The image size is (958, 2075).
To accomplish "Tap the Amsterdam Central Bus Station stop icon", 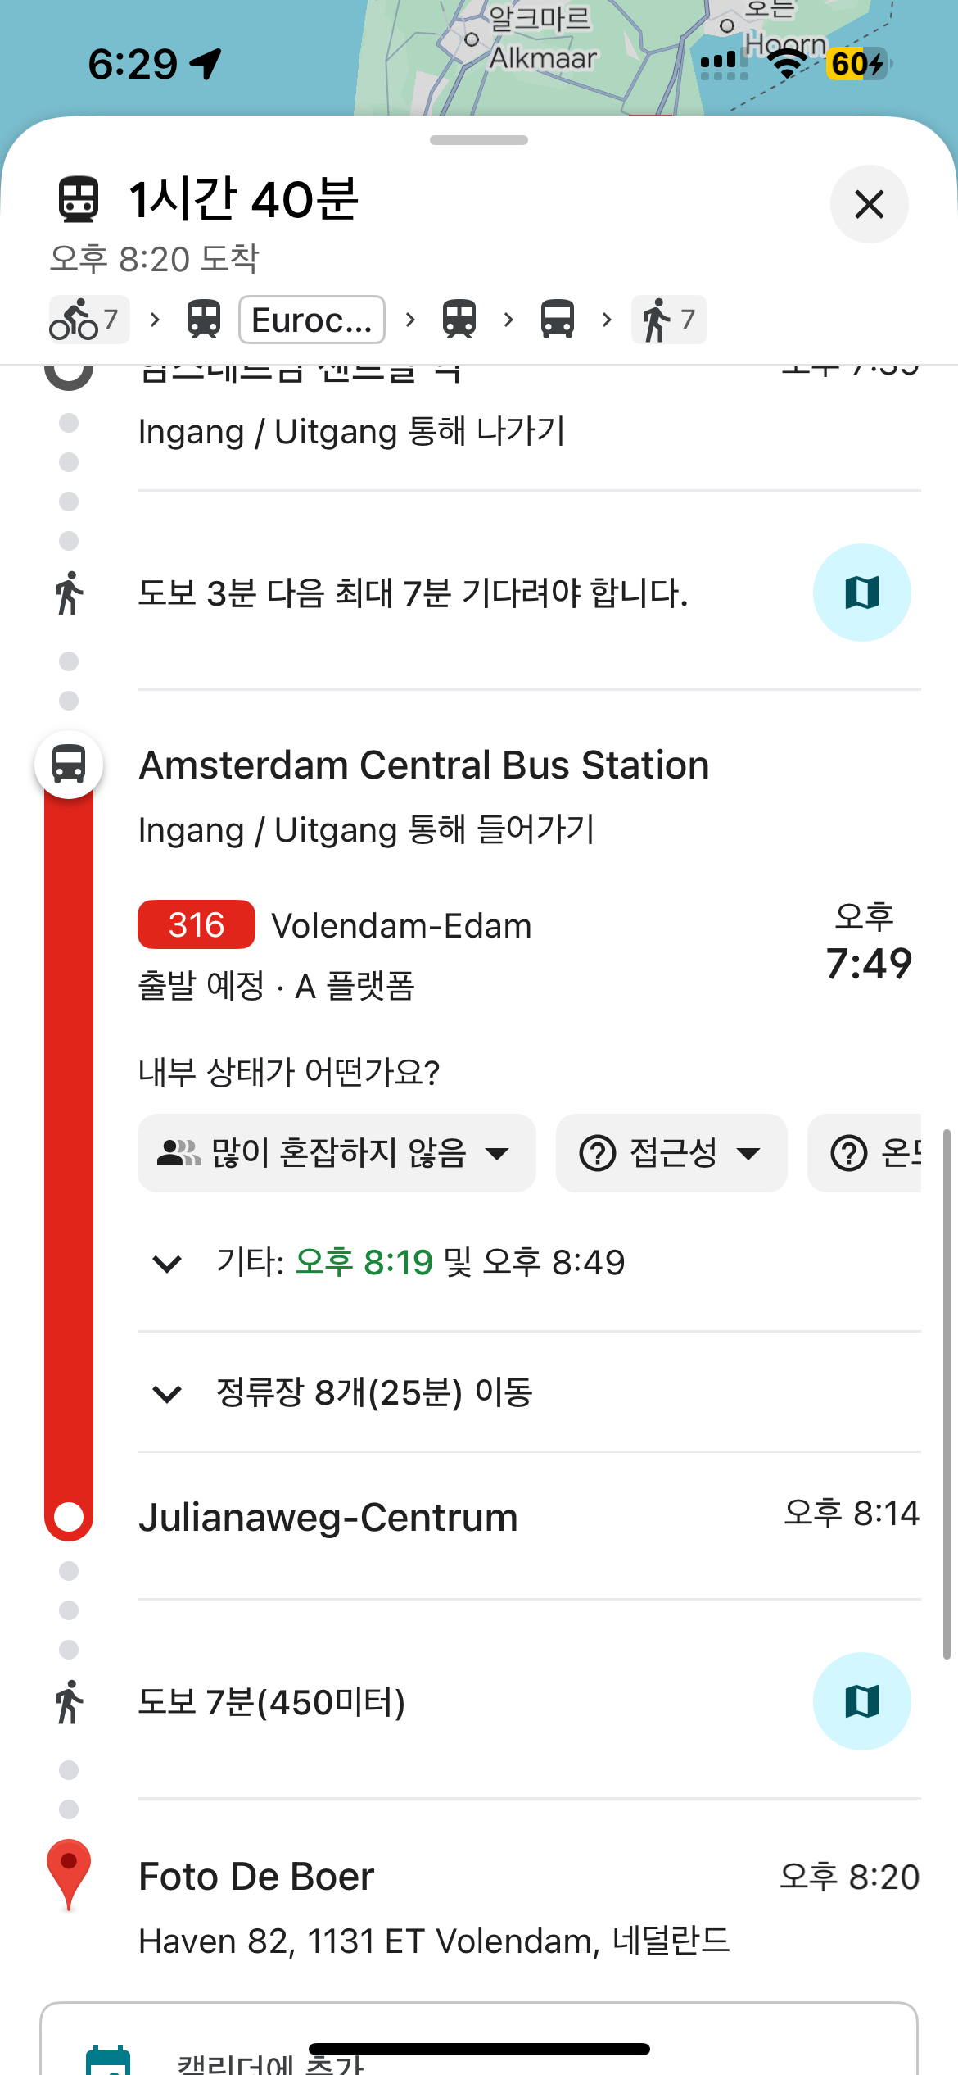I will click(x=69, y=765).
